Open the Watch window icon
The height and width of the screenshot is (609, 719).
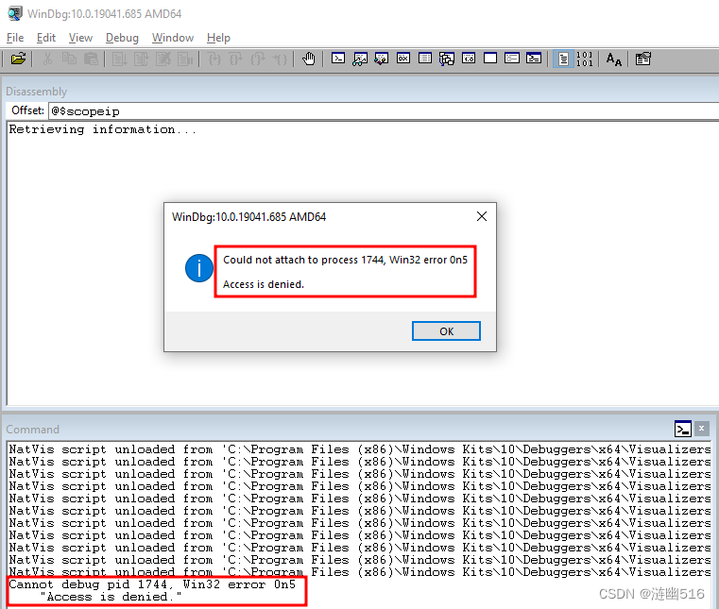tap(360, 59)
